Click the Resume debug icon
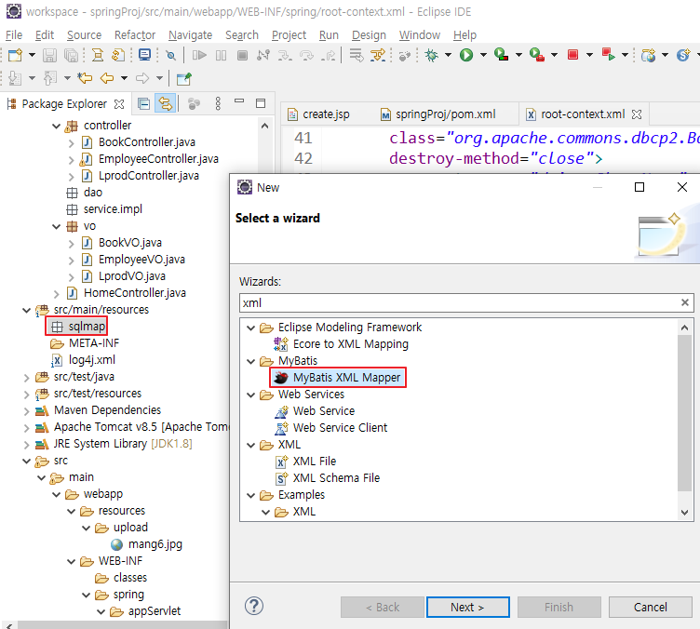Viewport: 700px width, 629px height. click(x=199, y=55)
